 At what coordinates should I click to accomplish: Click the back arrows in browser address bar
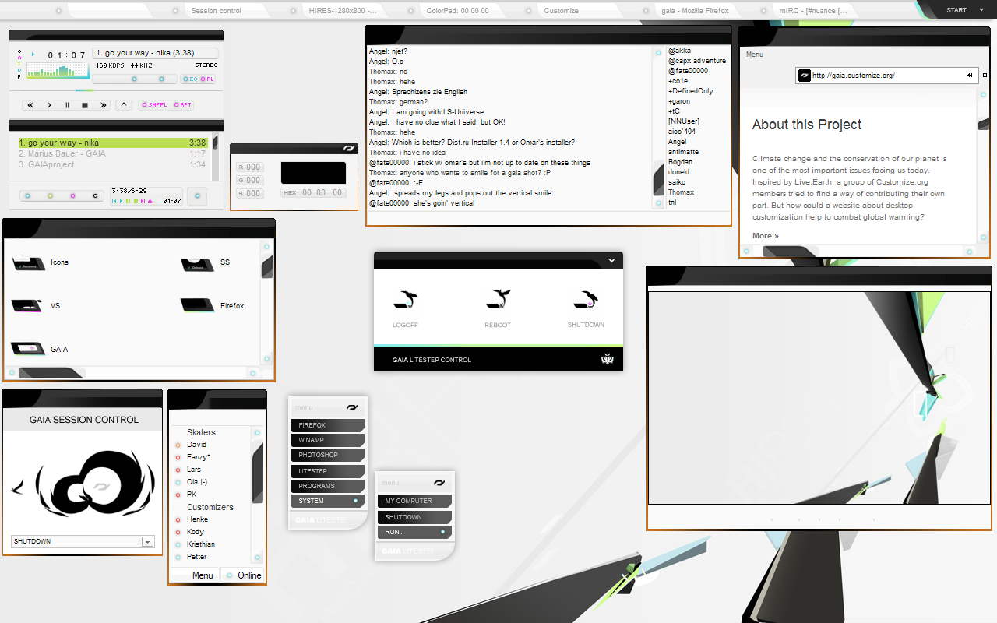[x=970, y=76]
